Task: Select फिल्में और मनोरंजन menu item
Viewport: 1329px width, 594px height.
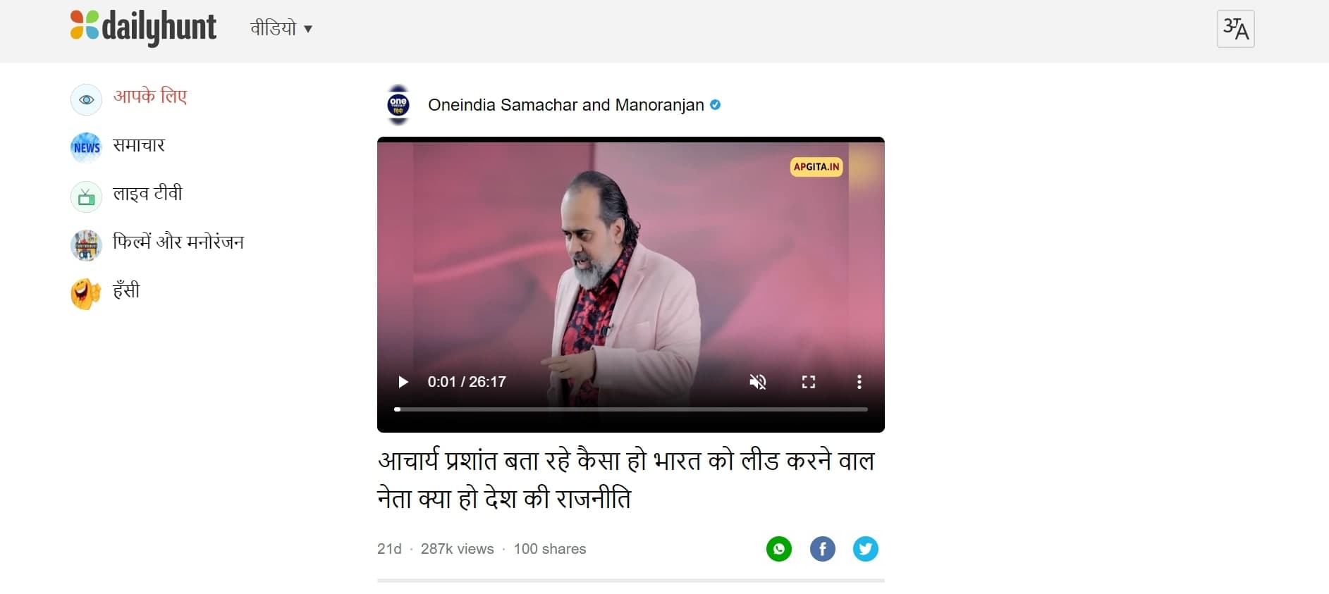Action: pos(178,242)
